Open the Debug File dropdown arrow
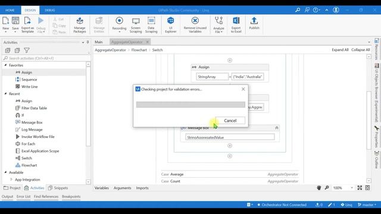This screenshot has height=214, width=381. (44, 32)
